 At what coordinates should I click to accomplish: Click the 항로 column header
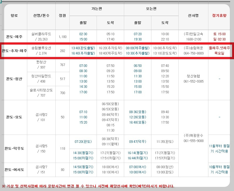(x=14, y=15)
